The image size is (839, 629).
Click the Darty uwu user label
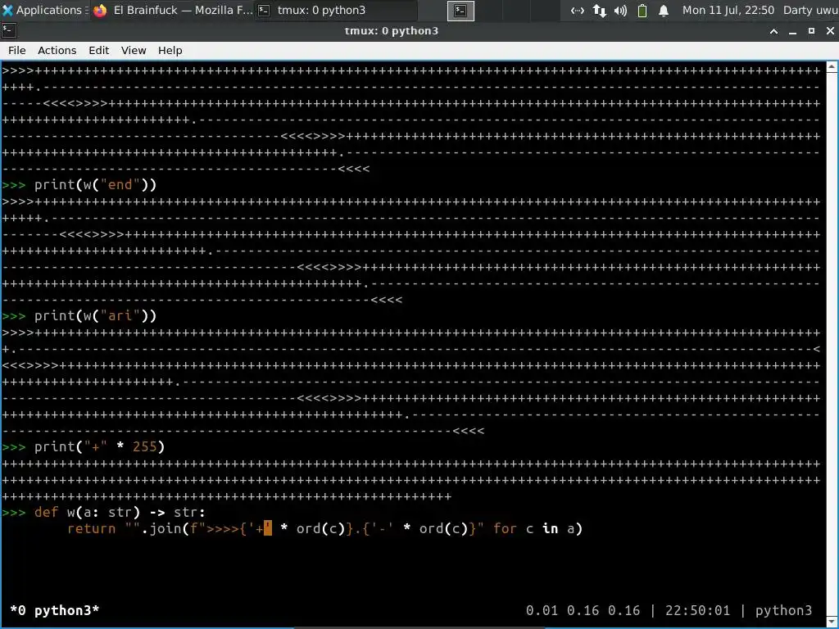pyautogui.click(x=810, y=10)
